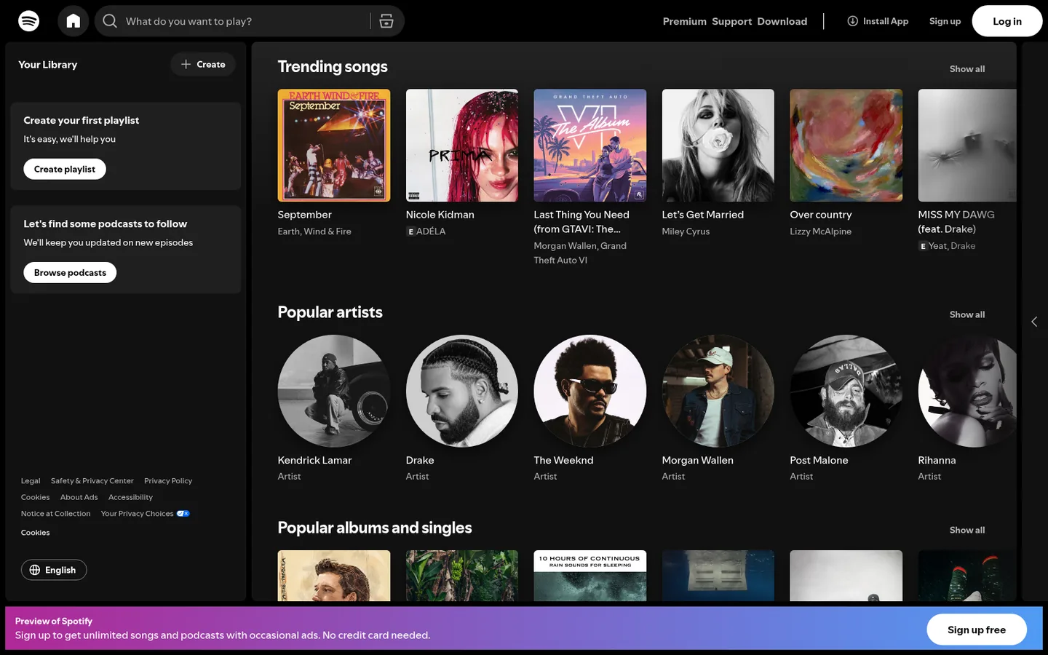This screenshot has width=1048, height=655.
Task: Open the Lizzy McAlpine artist link
Action: [x=820, y=231]
